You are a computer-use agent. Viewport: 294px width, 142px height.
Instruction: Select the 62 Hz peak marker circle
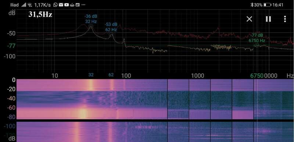pyautogui.click(x=111, y=34)
